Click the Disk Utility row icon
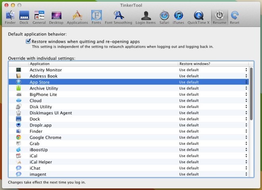The height and width of the screenshot is (190, 262). coord(19,107)
